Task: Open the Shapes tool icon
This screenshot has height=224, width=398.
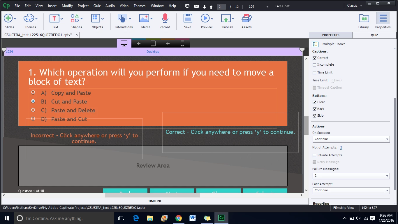Action: (x=75, y=18)
